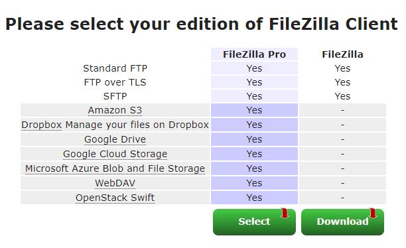
Task: Click the page heading about FileZilla Client edition
Action: [x=202, y=24]
